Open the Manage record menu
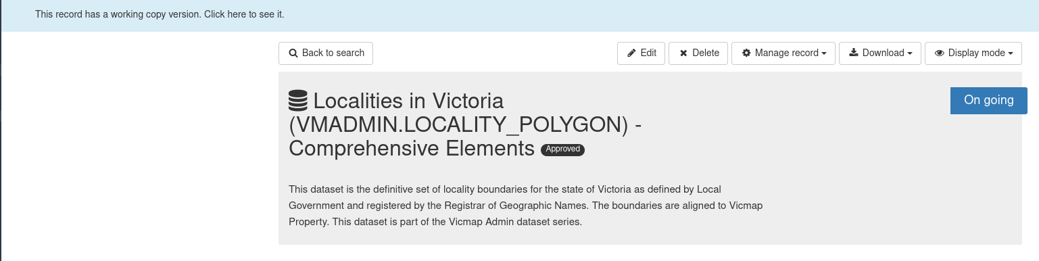 [x=783, y=53]
